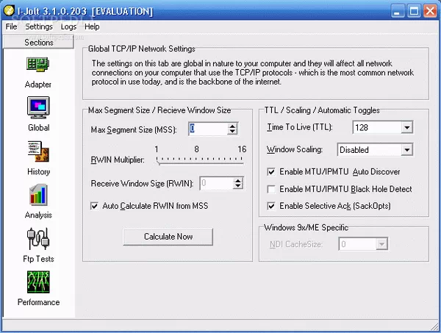Viewport: 441px width, 333px height.
Task: Open the Ftp Tests cable icon
Action: coord(38,238)
